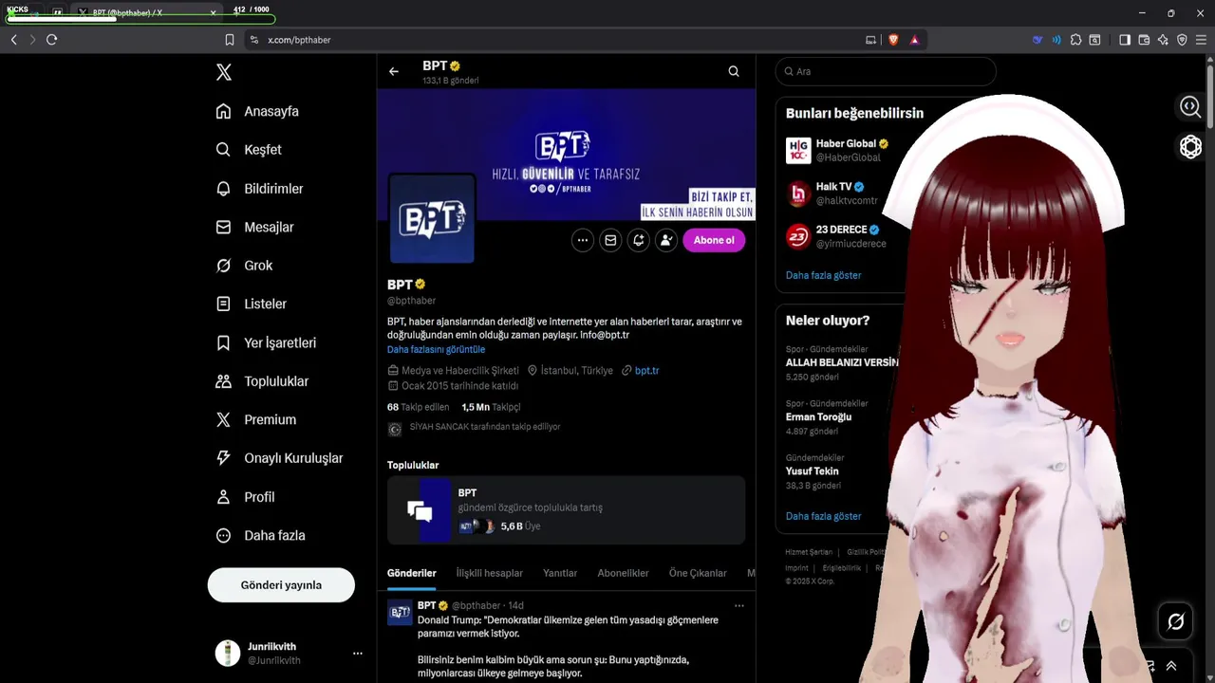Screen dimensions: 1215x683
Task: Click the follow person icon on BPT profile
Action: tap(666, 240)
